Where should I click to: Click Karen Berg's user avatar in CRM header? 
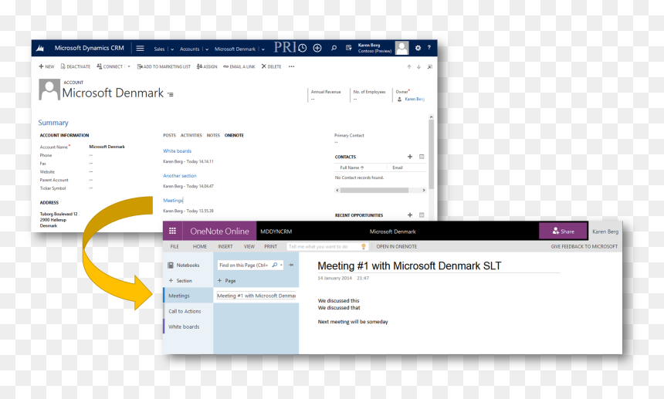[x=401, y=48]
